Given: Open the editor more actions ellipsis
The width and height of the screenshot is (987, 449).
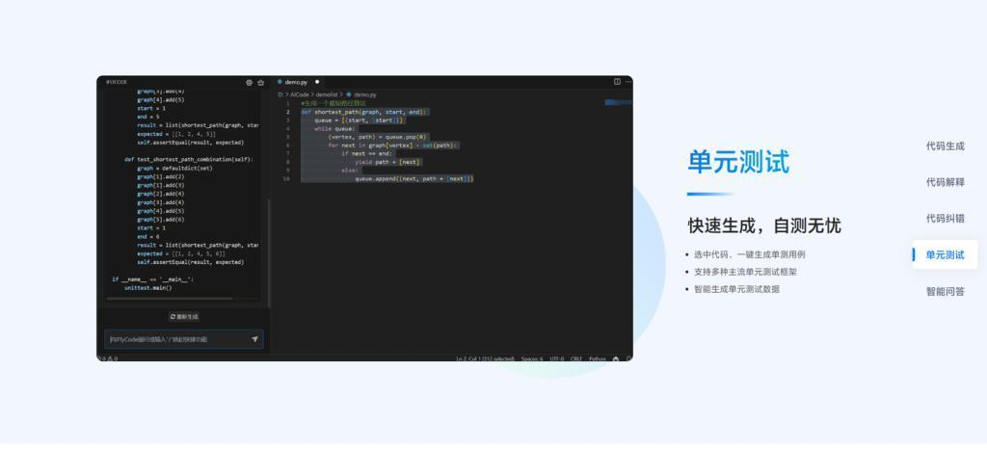Looking at the screenshot, I should [x=628, y=82].
